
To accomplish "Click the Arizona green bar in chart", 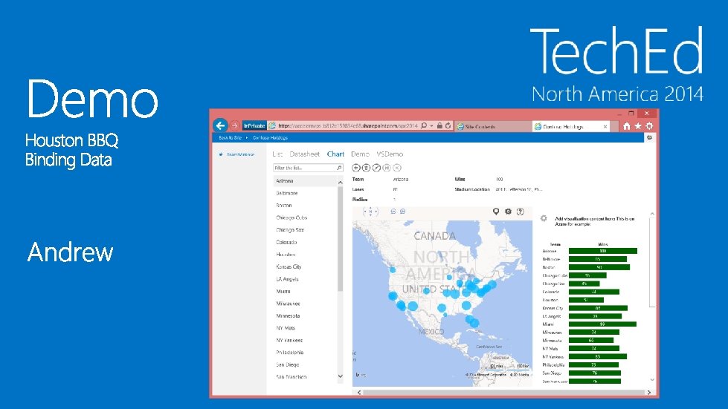I will click(602, 251).
